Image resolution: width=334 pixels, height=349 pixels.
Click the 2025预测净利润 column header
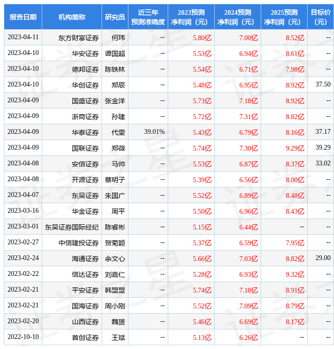[x=284, y=17]
